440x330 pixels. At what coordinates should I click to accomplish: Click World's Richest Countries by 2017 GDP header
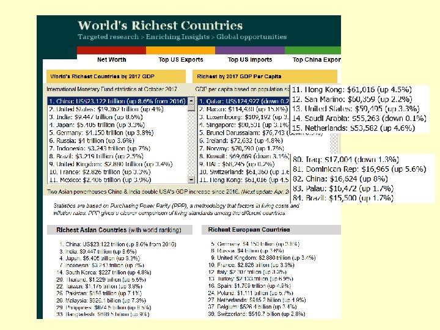[x=116, y=76]
